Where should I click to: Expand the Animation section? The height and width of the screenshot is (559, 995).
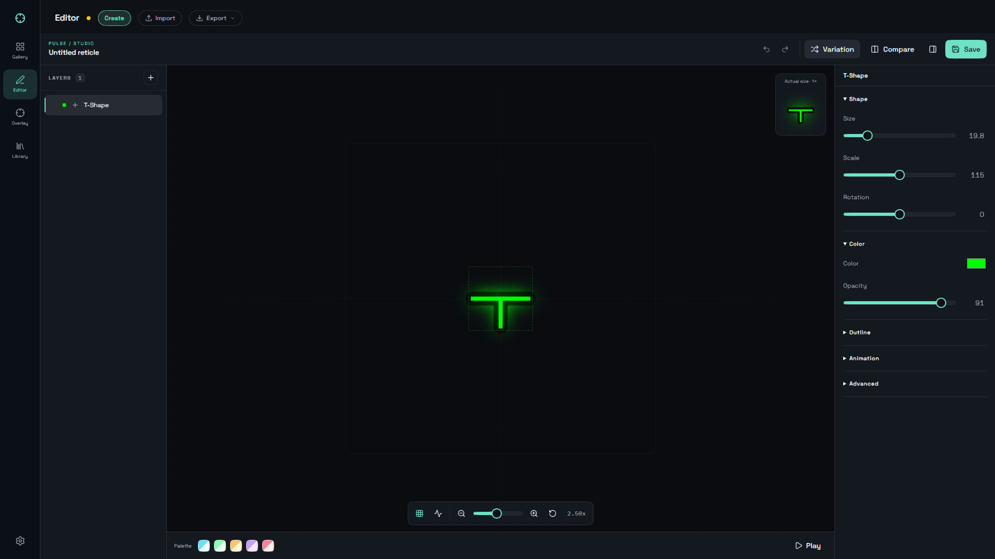tap(861, 358)
